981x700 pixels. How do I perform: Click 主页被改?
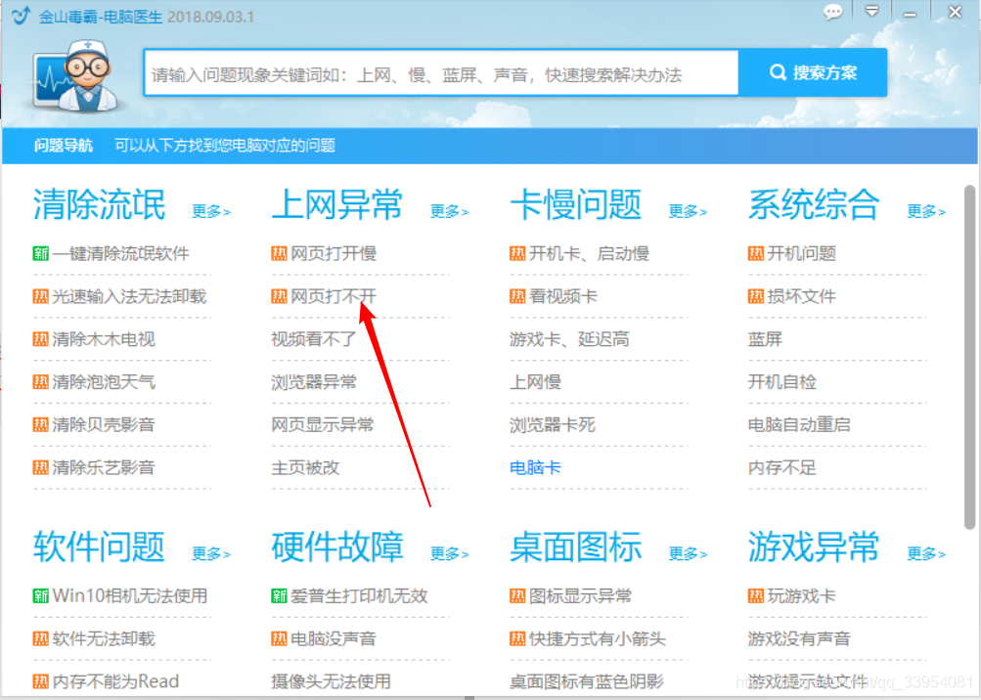(305, 468)
